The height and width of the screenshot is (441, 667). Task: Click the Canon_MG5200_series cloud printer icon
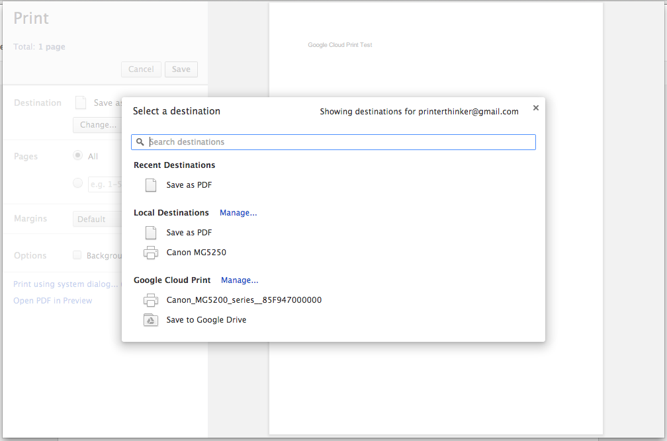coord(151,300)
